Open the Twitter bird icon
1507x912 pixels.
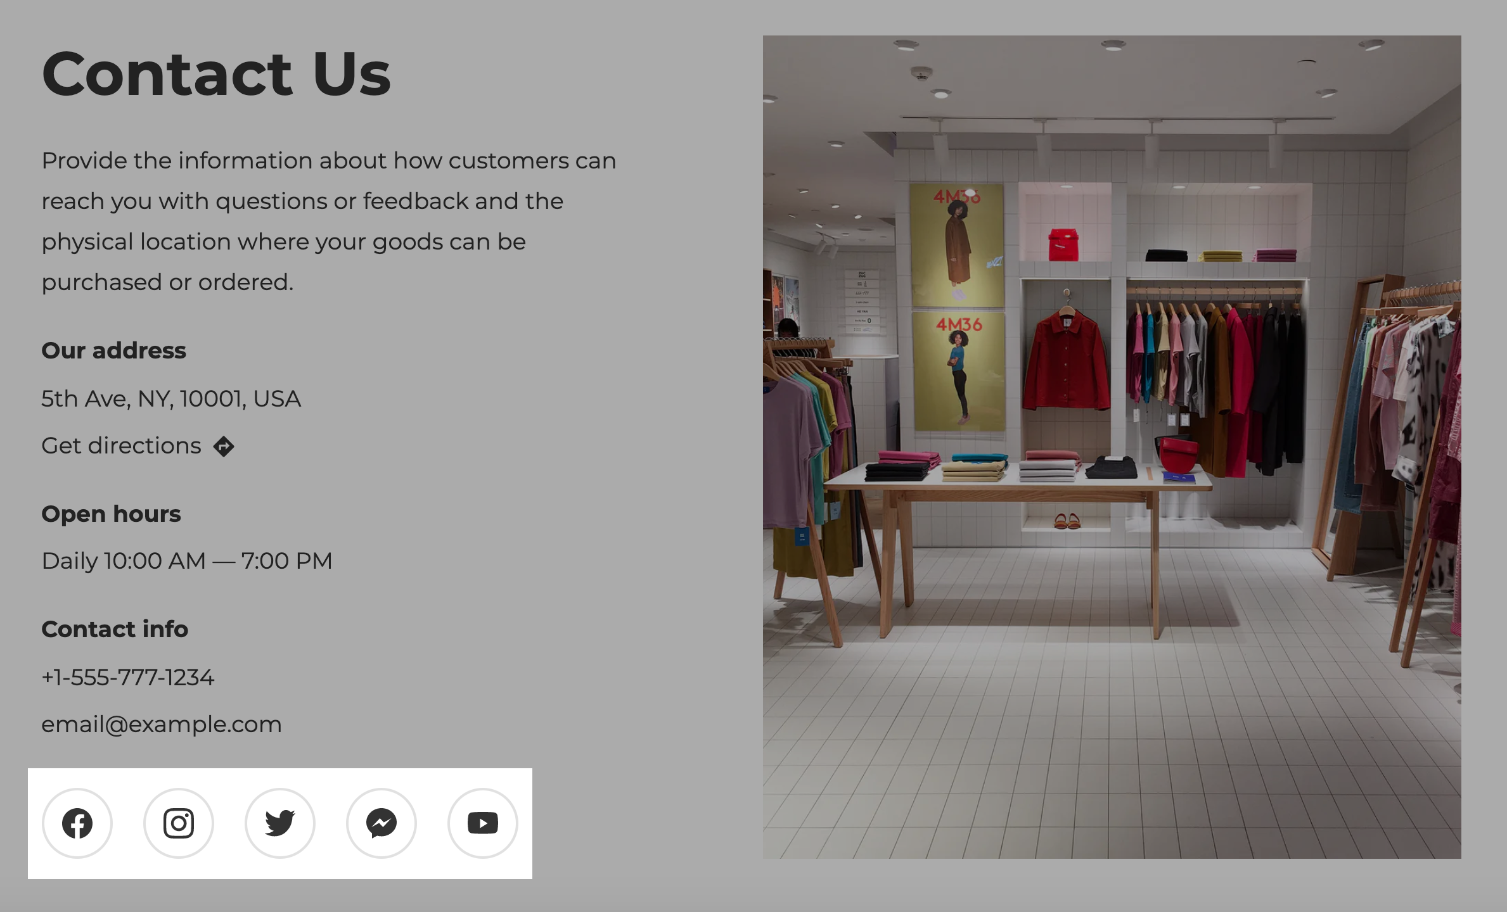point(280,823)
